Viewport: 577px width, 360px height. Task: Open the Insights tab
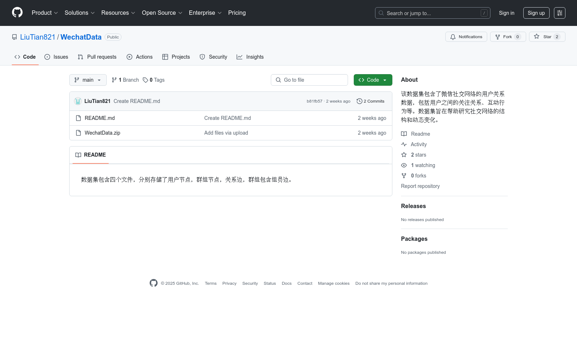[x=250, y=57]
